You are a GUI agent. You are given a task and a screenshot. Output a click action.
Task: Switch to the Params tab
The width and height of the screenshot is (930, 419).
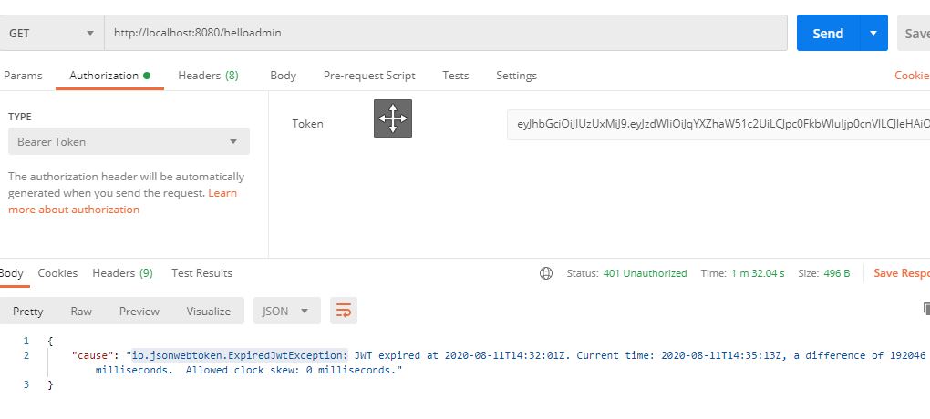(23, 76)
